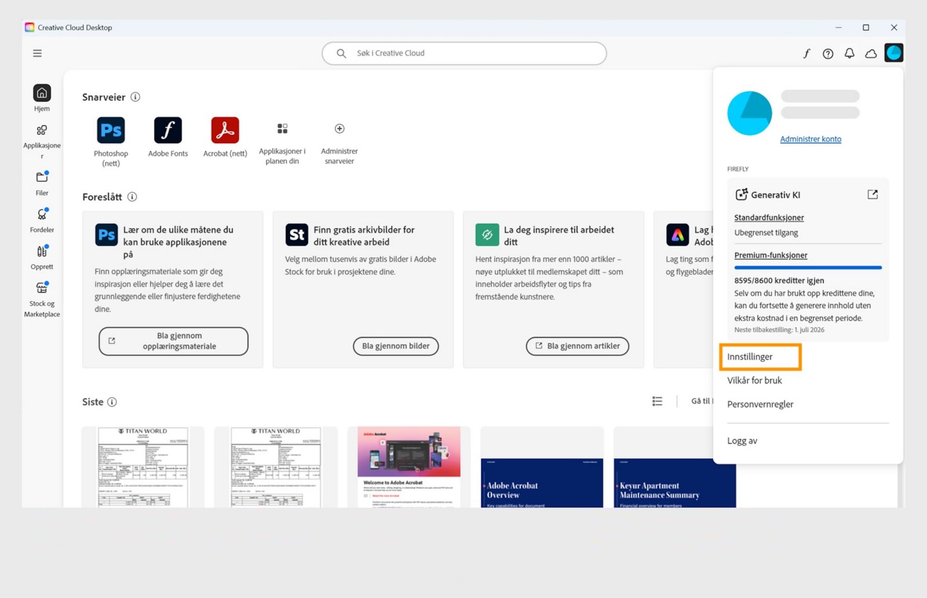927x598 pixels.
Task: Click Administrer snarveier plus icon
Action: [x=339, y=128]
